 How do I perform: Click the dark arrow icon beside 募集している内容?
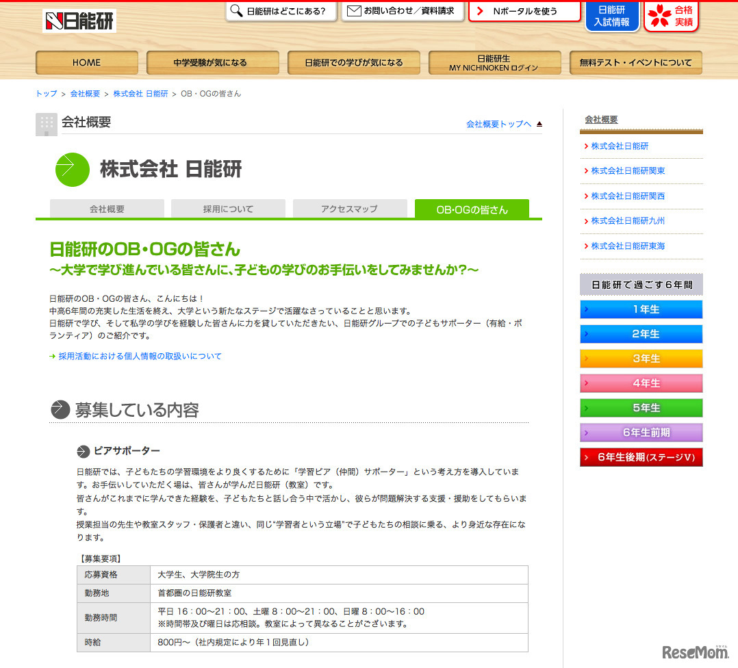(x=60, y=410)
